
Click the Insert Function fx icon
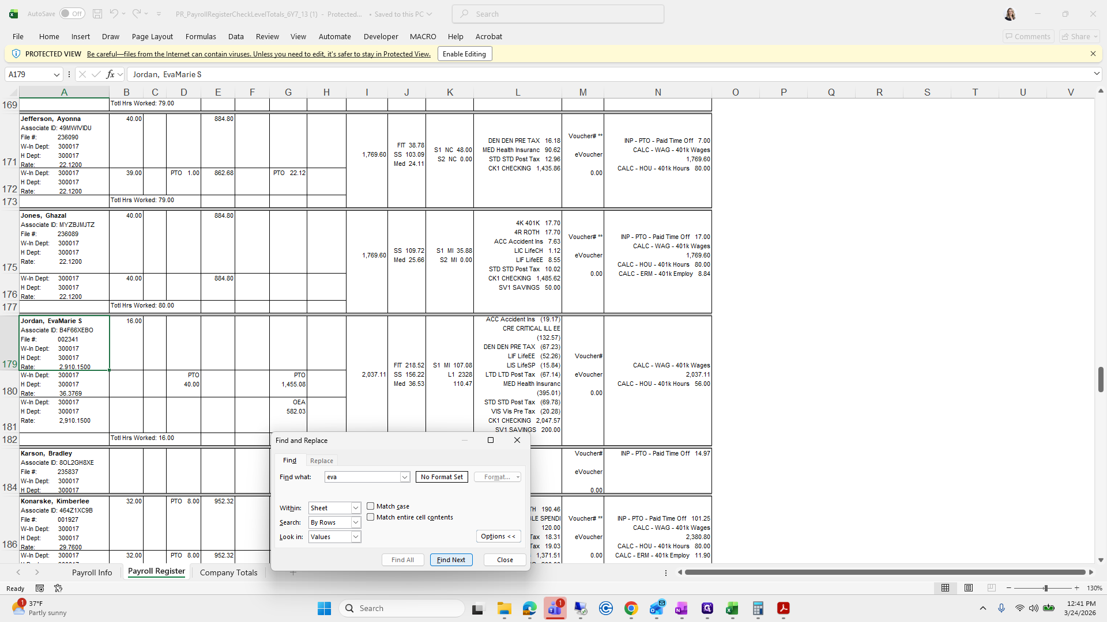pyautogui.click(x=110, y=74)
